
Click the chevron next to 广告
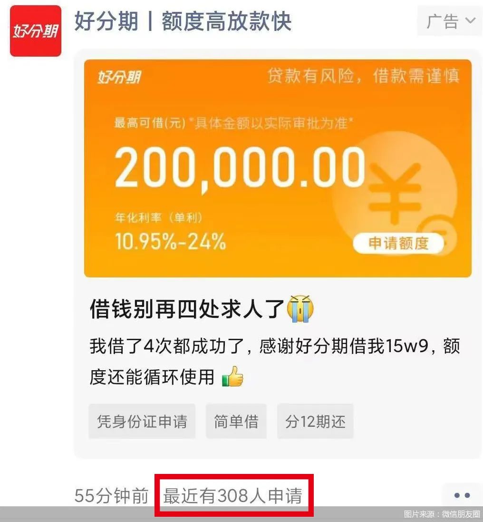pyautogui.click(x=471, y=21)
